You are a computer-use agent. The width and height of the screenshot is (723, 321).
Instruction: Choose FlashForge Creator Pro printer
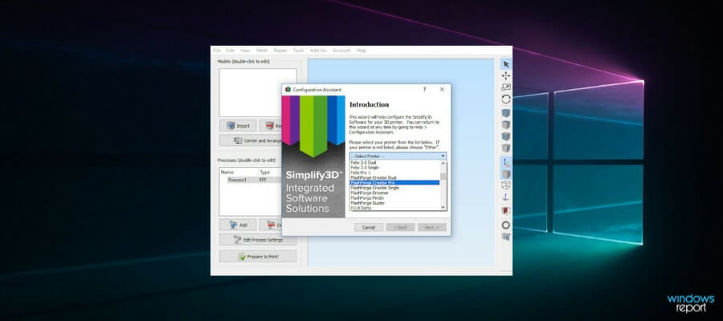tap(394, 183)
